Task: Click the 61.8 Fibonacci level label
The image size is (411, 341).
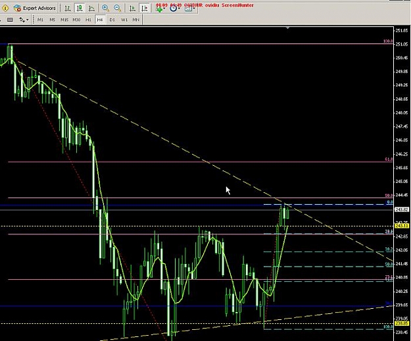Action: tap(389, 159)
